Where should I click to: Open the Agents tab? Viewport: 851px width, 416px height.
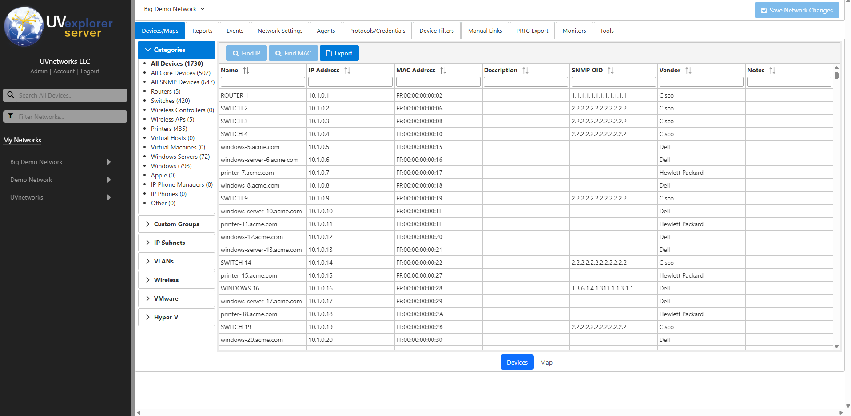click(326, 31)
